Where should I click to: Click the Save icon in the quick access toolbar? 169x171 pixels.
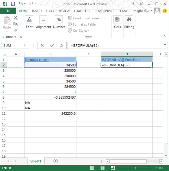tap(13, 4)
